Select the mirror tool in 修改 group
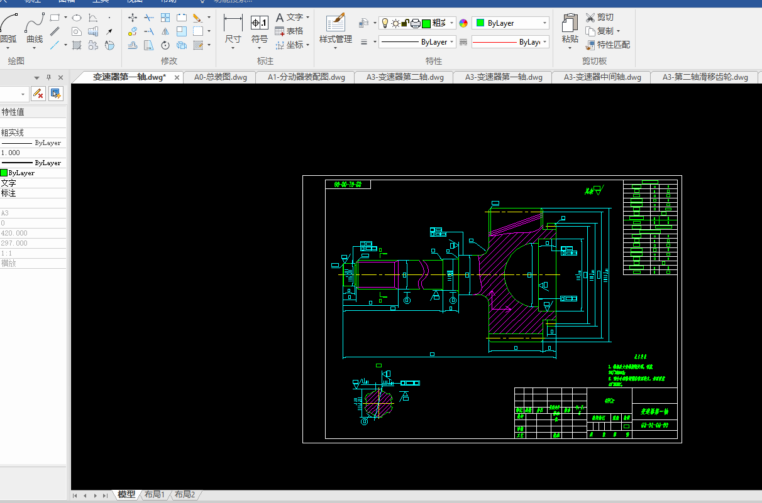 click(x=165, y=31)
